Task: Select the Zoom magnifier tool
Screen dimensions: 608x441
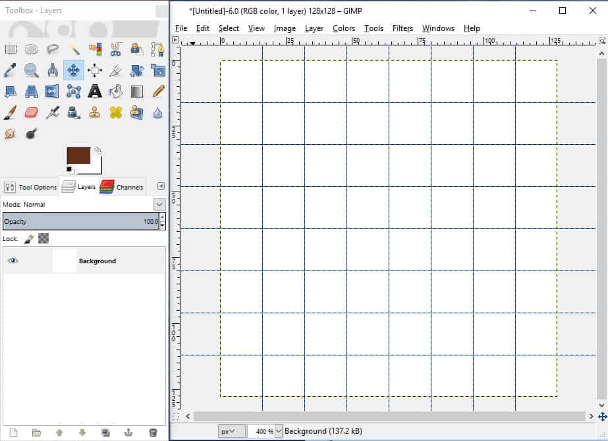Action: pos(32,70)
